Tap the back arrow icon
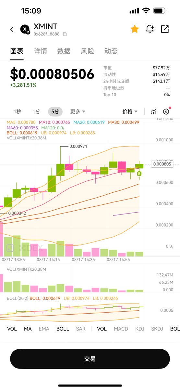Image resolution: width=180 pixels, height=390 pixels. tap(12, 29)
